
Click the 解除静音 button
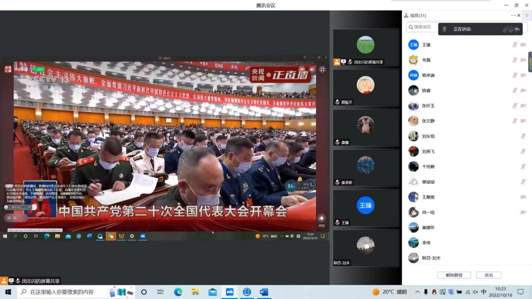(x=454, y=275)
